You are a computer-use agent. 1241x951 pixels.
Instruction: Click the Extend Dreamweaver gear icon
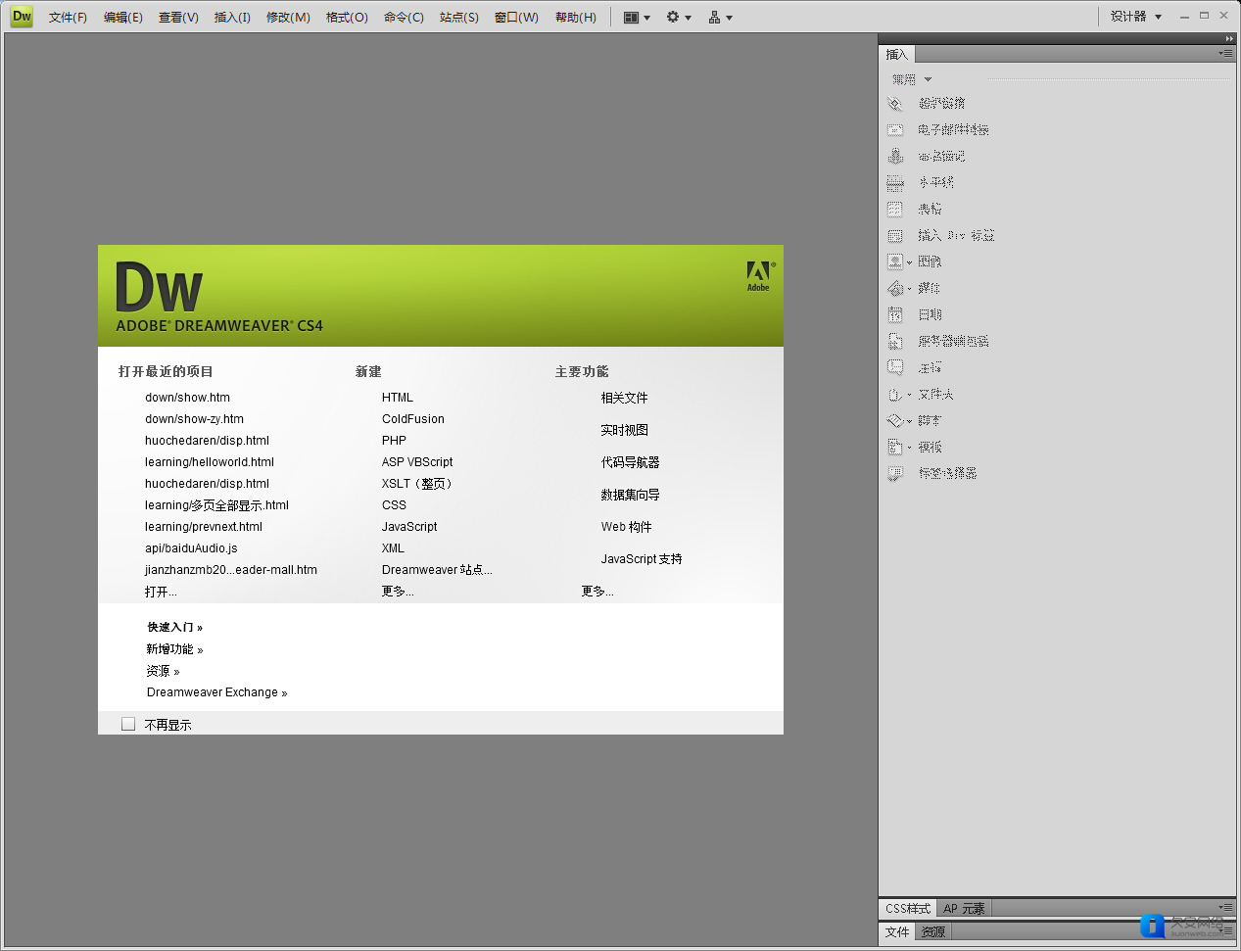[673, 17]
